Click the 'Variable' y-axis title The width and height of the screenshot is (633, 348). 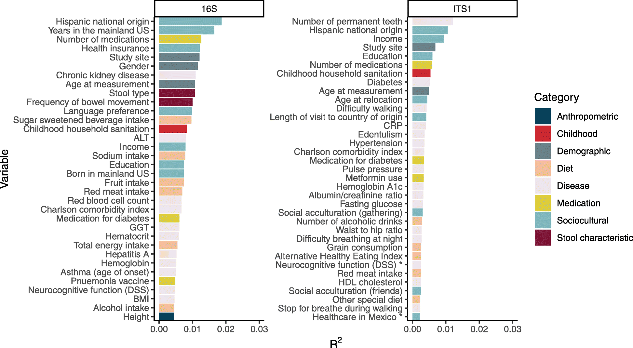coord(5,169)
